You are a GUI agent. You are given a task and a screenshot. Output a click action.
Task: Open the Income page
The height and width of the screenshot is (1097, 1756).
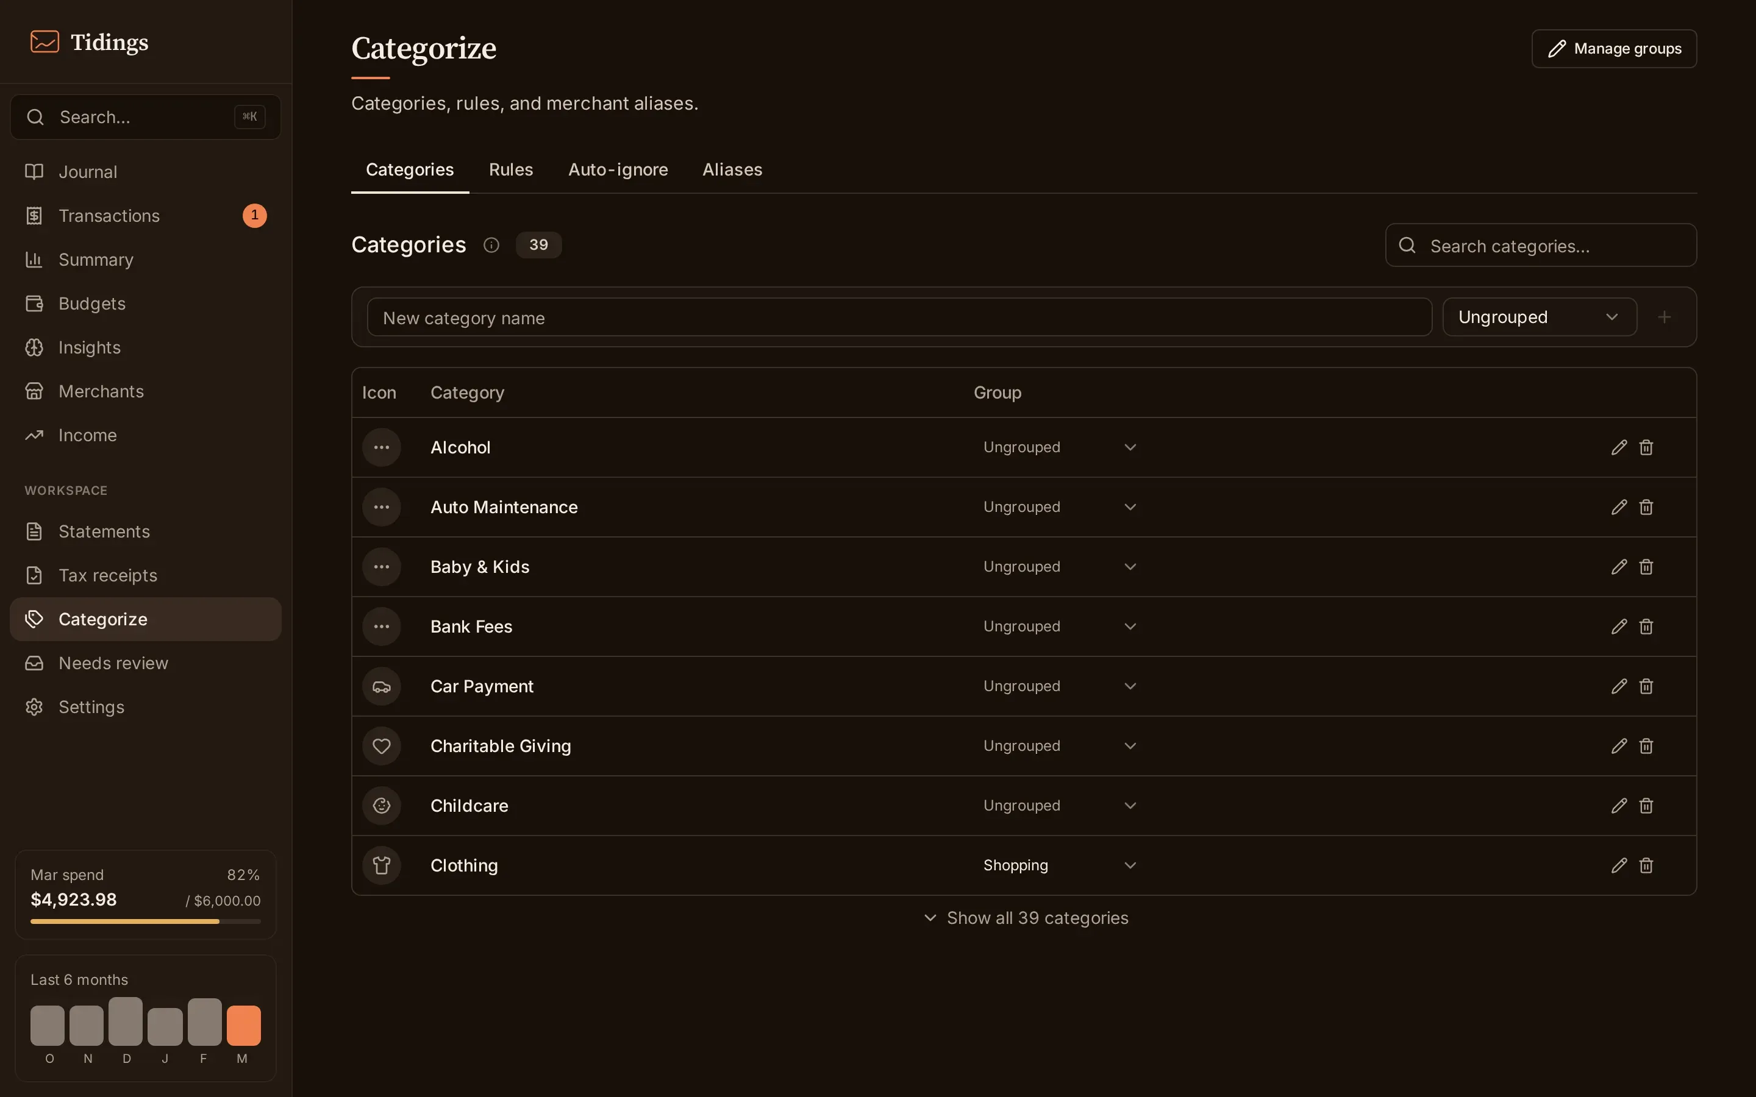pos(145,435)
